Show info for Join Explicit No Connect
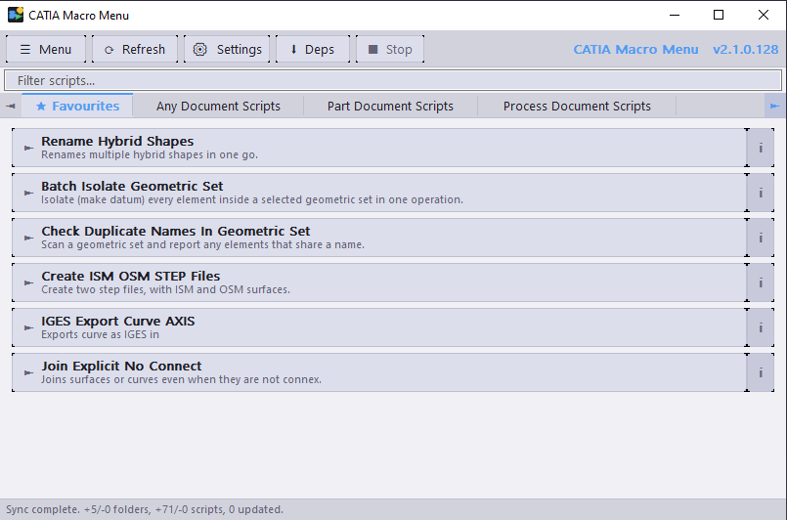The height and width of the screenshot is (520, 787). [761, 372]
